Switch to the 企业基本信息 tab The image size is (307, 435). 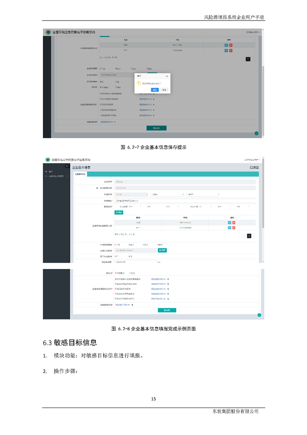click(x=80, y=174)
